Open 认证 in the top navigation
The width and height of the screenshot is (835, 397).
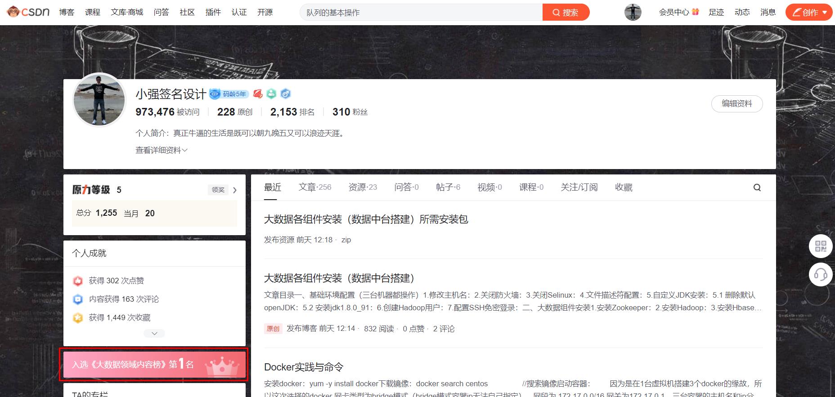coord(239,12)
